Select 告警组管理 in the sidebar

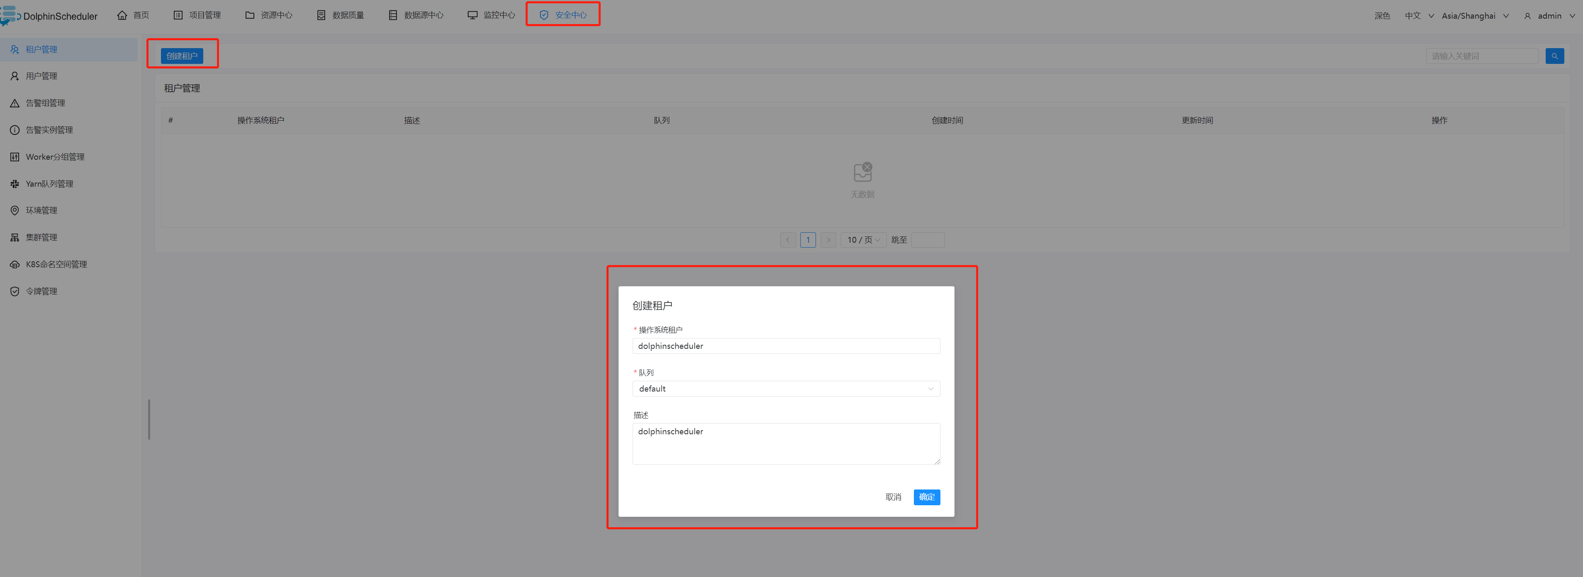pyautogui.click(x=69, y=103)
